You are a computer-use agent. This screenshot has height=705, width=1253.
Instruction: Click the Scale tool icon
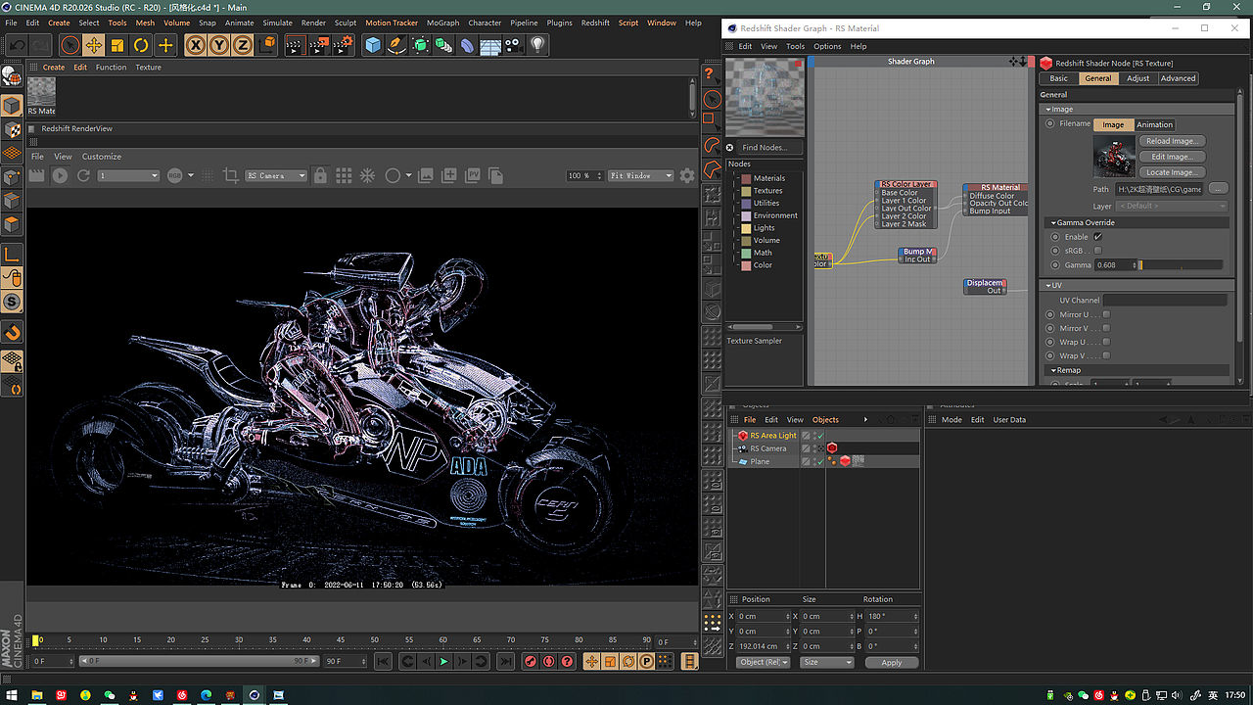tap(117, 45)
